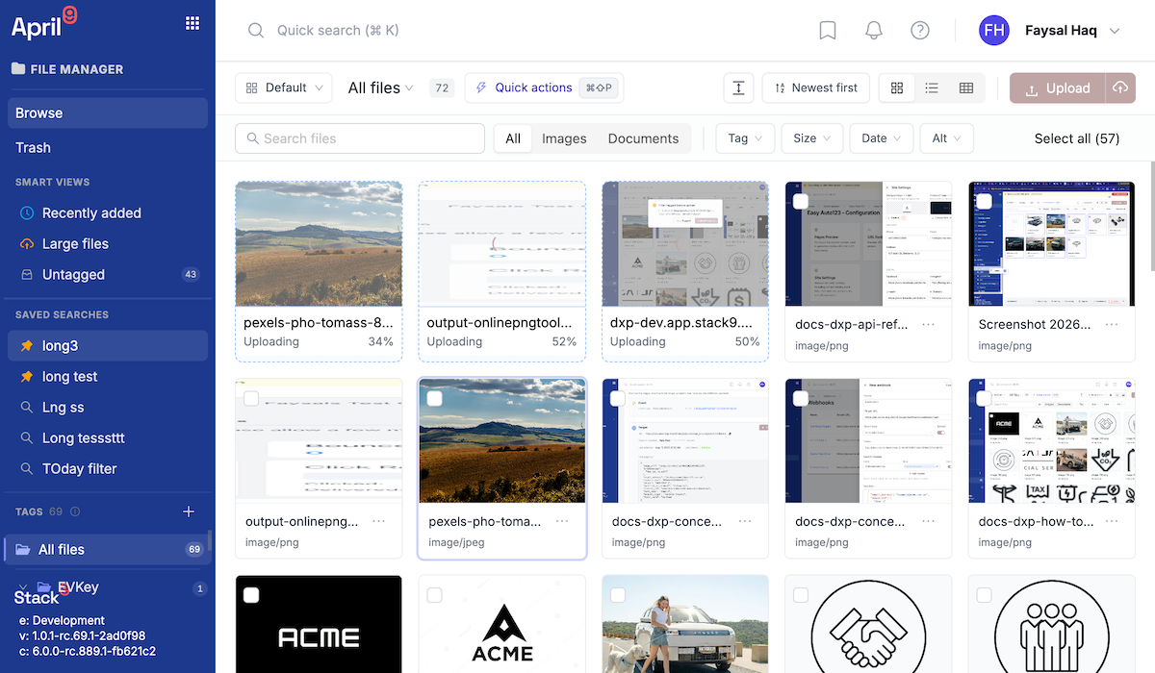
Task: Open the Newest first sort dropdown
Action: tap(816, 87)
